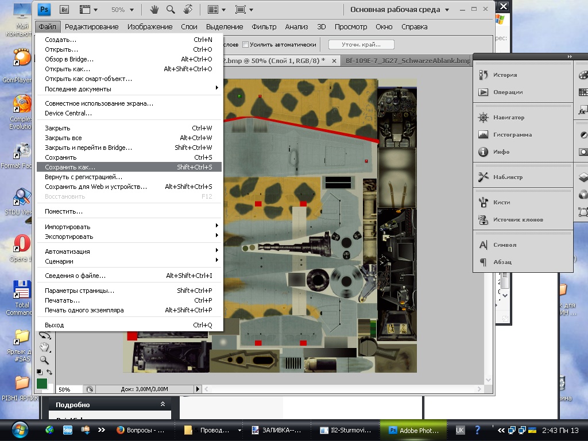Open the zoom level dropdown showing 50%
Screen dimensions: 588x441
pos(123,10)
